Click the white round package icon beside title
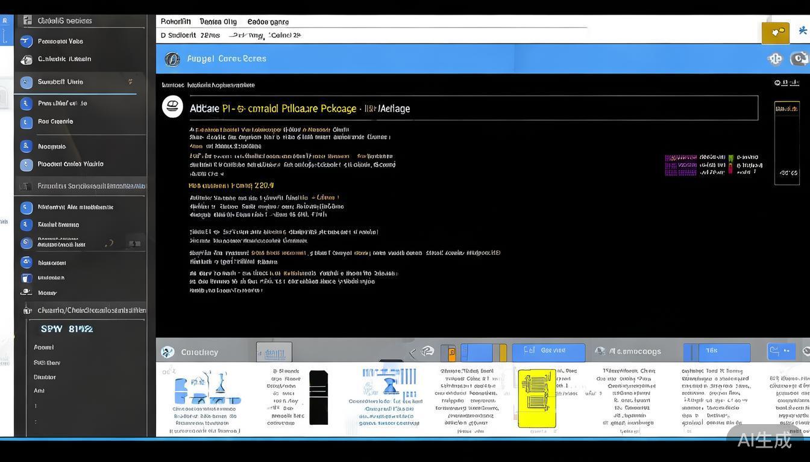 point(172,106)
